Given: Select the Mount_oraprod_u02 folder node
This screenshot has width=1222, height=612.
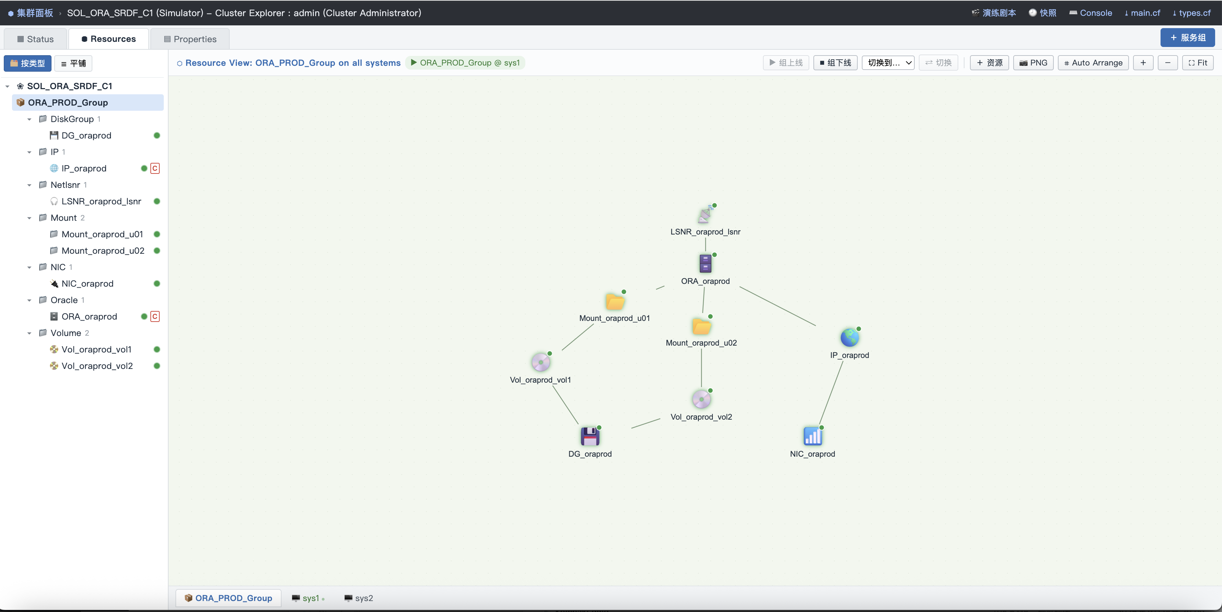Looking at the screenshot, I should pyautogui.click(x=701, y=326).
